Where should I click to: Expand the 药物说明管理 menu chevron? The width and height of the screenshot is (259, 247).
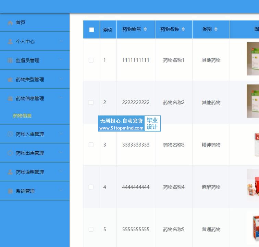pos(61,171)
